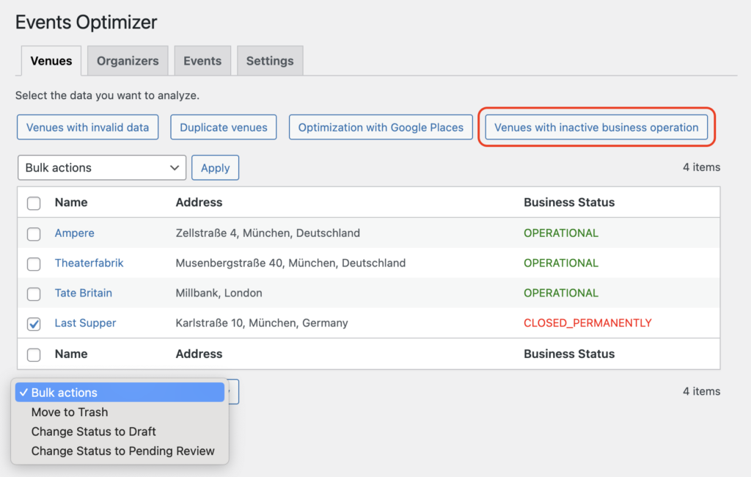The height and width of the screenshot is (477, 751).
Task: Switch to the Organizers tab
Action: (127, 60)
